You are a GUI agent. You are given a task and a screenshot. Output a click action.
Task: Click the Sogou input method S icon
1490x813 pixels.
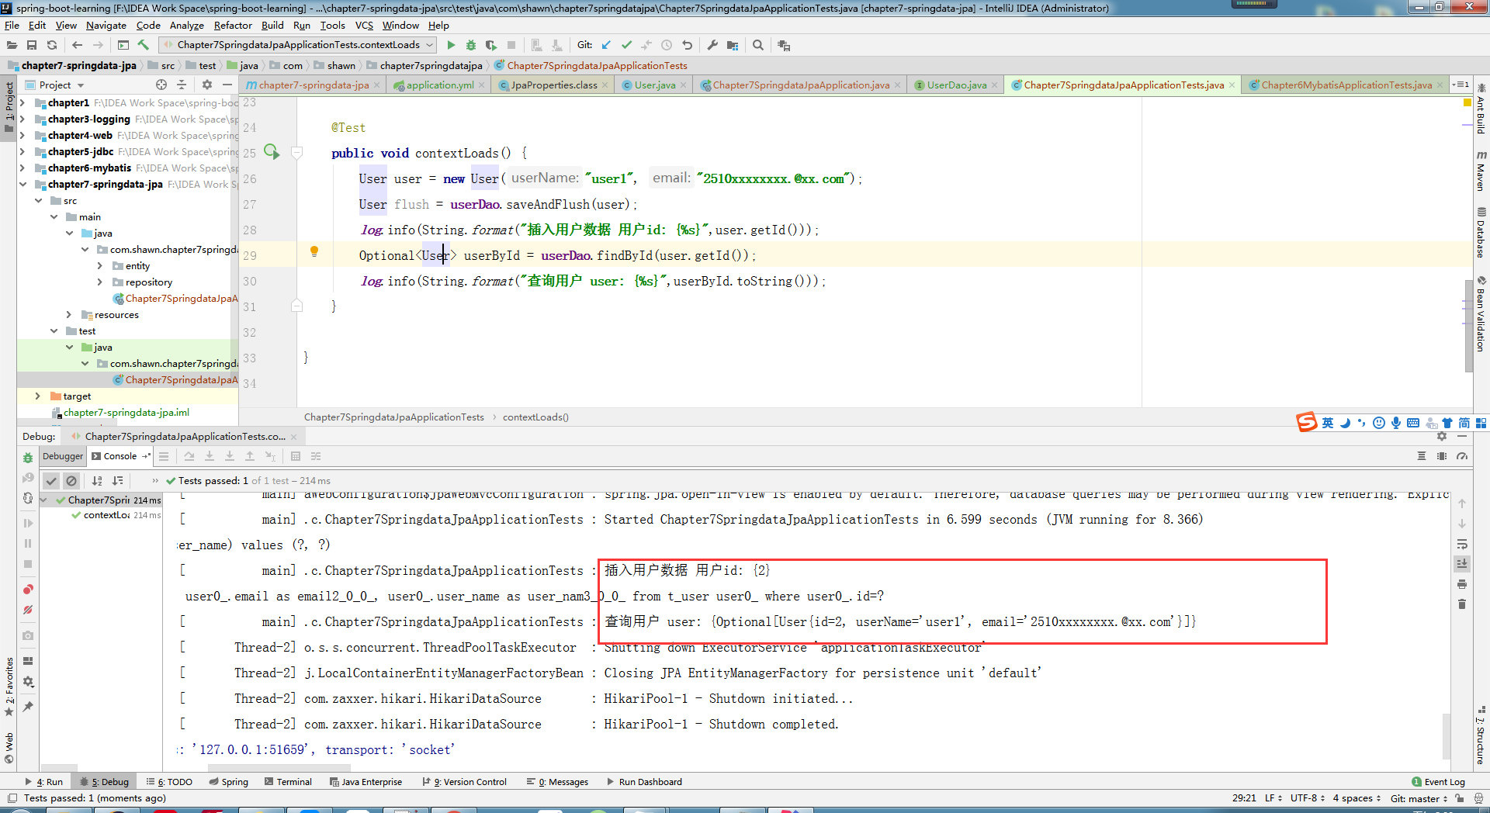pyautogui.click(x=1307, y=422)
